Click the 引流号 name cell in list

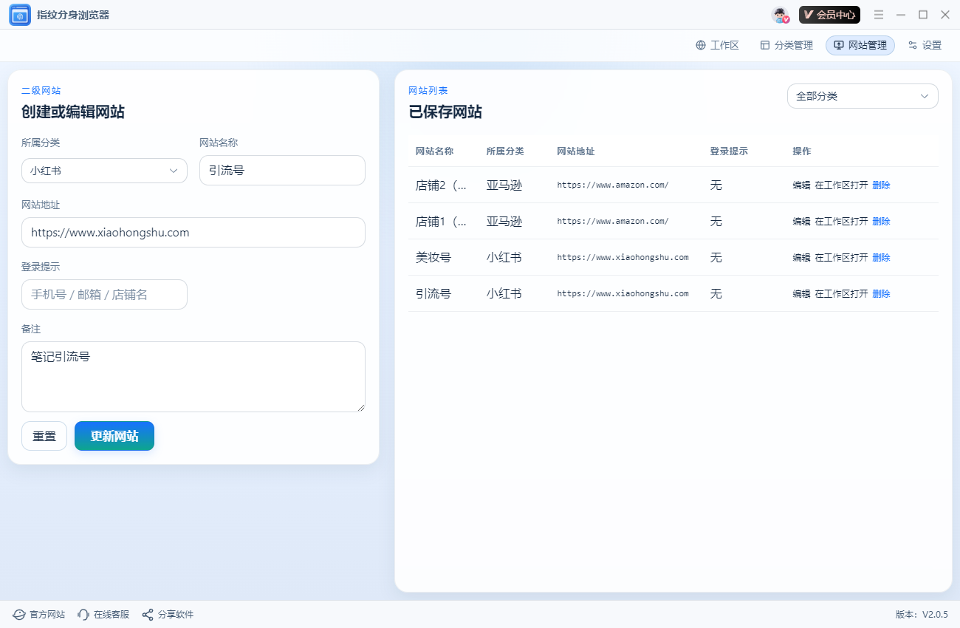click(x=433, y=294)
